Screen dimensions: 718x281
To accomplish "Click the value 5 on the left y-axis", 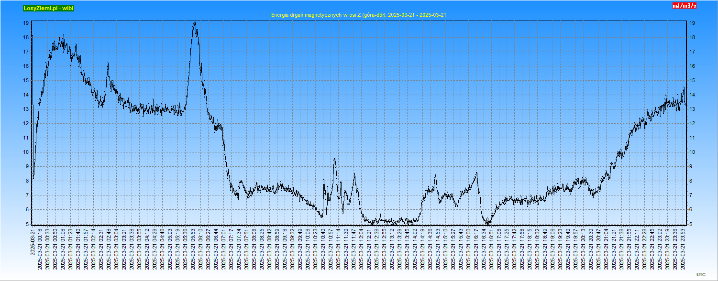I will (x=28, y=224).
